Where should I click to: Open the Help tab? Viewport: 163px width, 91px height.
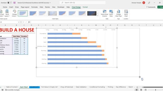68,7
